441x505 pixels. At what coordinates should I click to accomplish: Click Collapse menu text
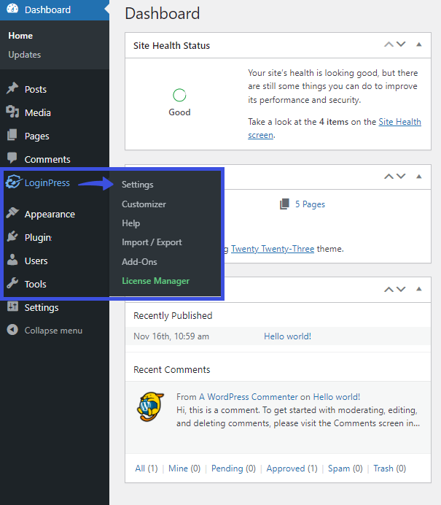[x=53, y=331]
